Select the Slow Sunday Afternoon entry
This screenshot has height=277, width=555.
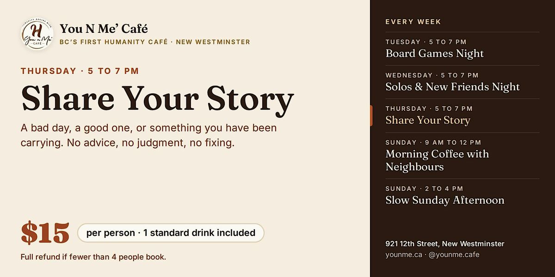[462, 195]
